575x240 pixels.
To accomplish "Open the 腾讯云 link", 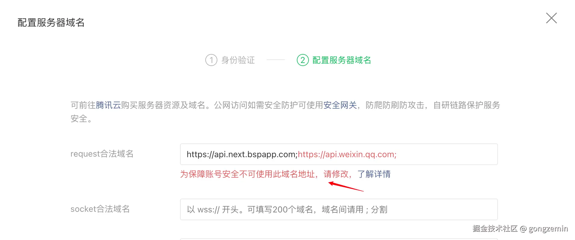I will coord(108,105).
